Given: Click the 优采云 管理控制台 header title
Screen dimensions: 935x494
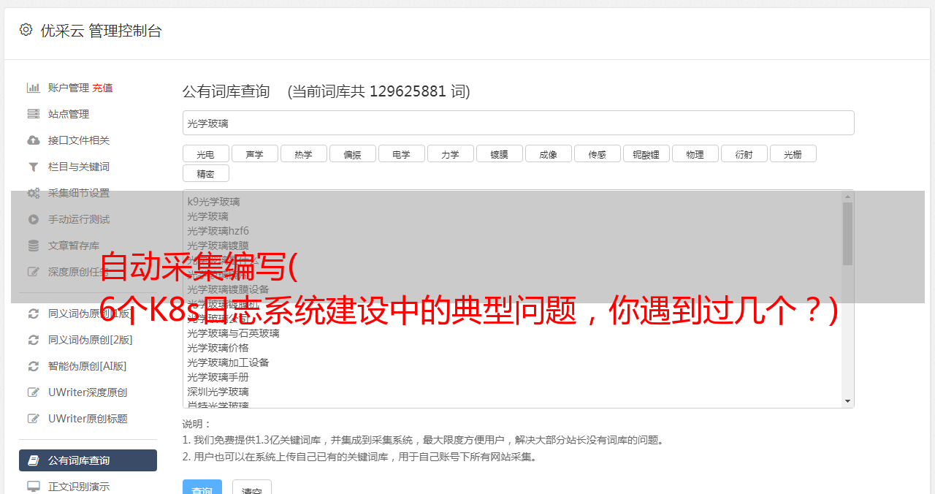Looking at the screenshot, I should 101,31.
